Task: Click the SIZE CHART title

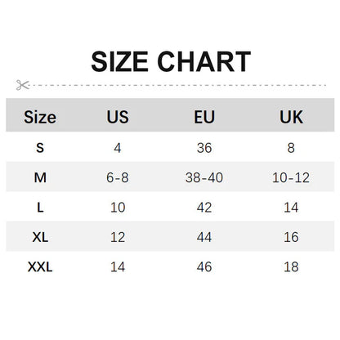Action: click(171, 62)
